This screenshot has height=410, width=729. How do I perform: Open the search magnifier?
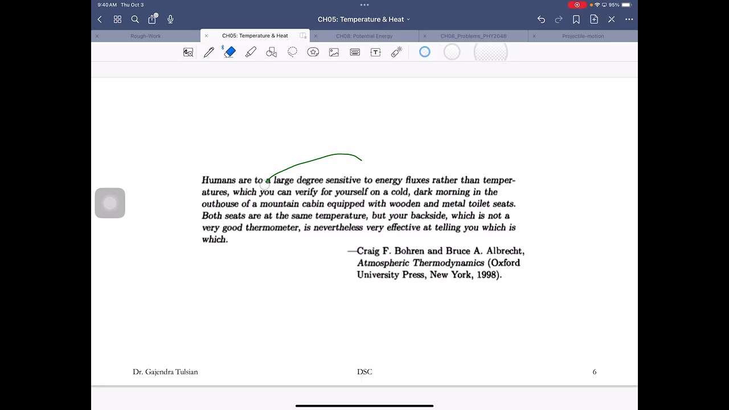(x=135, y=19)
